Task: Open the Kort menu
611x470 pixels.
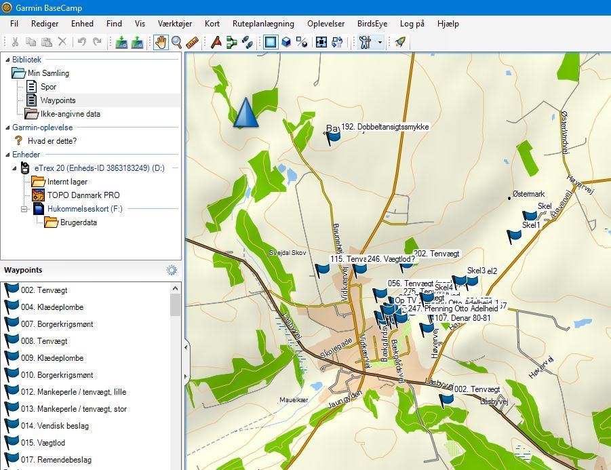Action: pyautogui.click(x=212, y=24)
